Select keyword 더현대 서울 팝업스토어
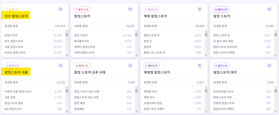This screenshot has width=279, height=115. point(18,92)
